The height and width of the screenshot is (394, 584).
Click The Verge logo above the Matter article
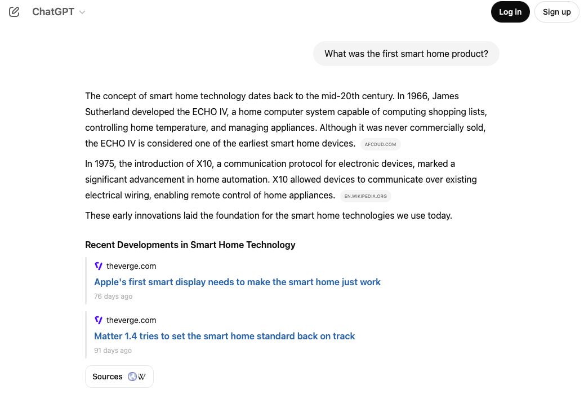coord(99,320)
